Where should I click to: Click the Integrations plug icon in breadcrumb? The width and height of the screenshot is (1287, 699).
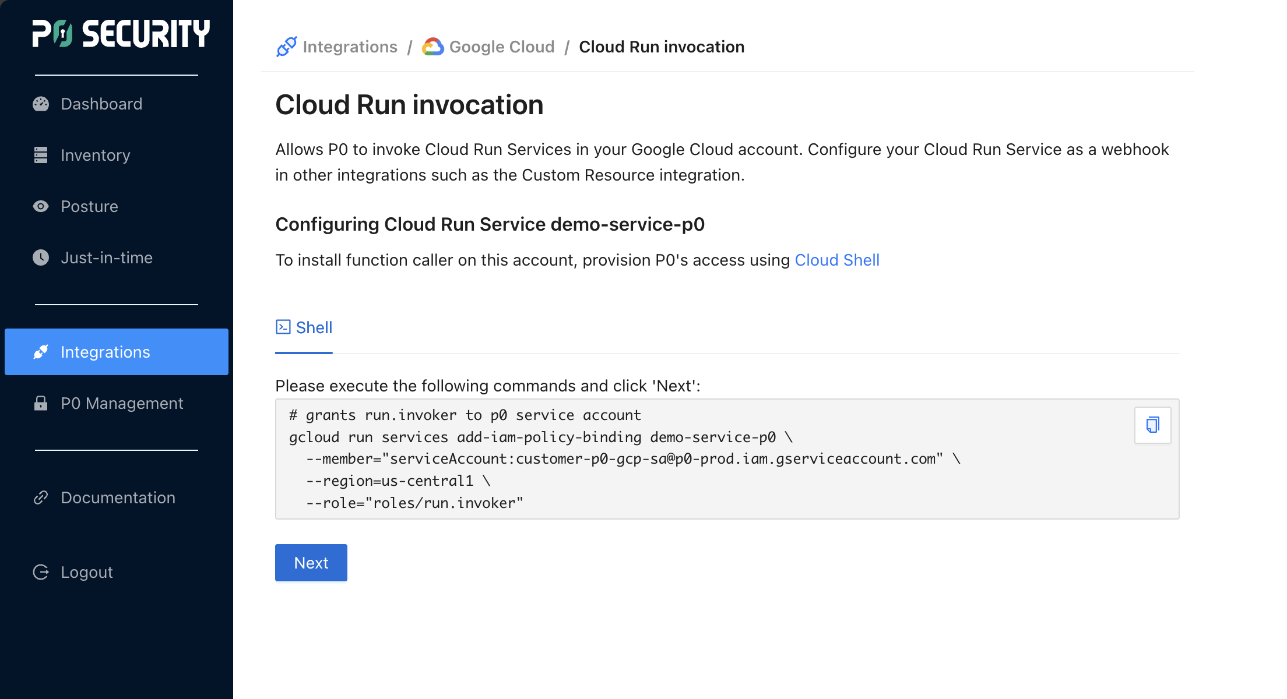click(287, 47)
